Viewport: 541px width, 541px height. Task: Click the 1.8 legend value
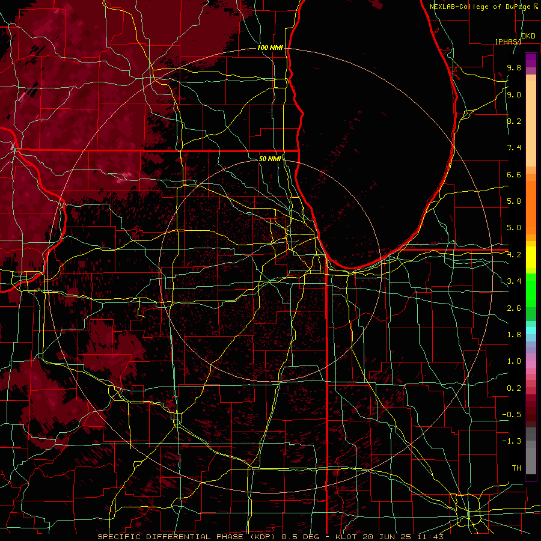point(514,335)
